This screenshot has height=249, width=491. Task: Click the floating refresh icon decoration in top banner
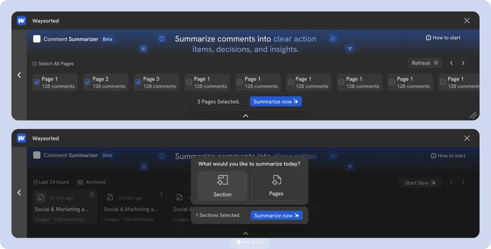point(333,39)
